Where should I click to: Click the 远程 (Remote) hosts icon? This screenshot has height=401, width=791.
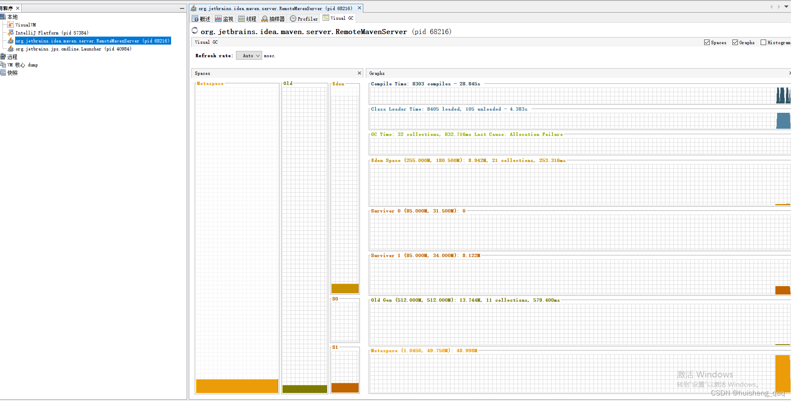[x=3, y=56]
